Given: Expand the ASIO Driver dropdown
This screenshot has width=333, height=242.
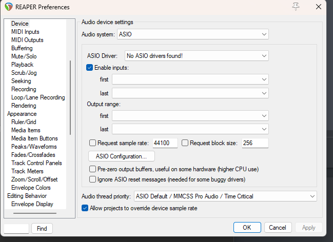Looking at the screenshot, I should [197, 56].
